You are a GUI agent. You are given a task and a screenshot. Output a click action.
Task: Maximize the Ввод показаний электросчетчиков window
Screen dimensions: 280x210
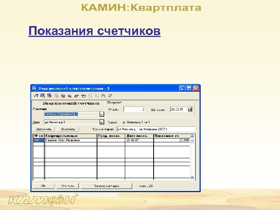tap(189, 88)
